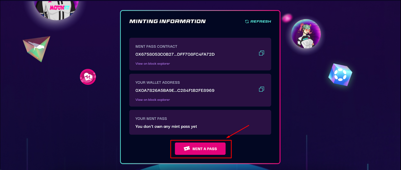
Task: Copy your wallet address via copy icon
Action: click(x=261, y=89)
